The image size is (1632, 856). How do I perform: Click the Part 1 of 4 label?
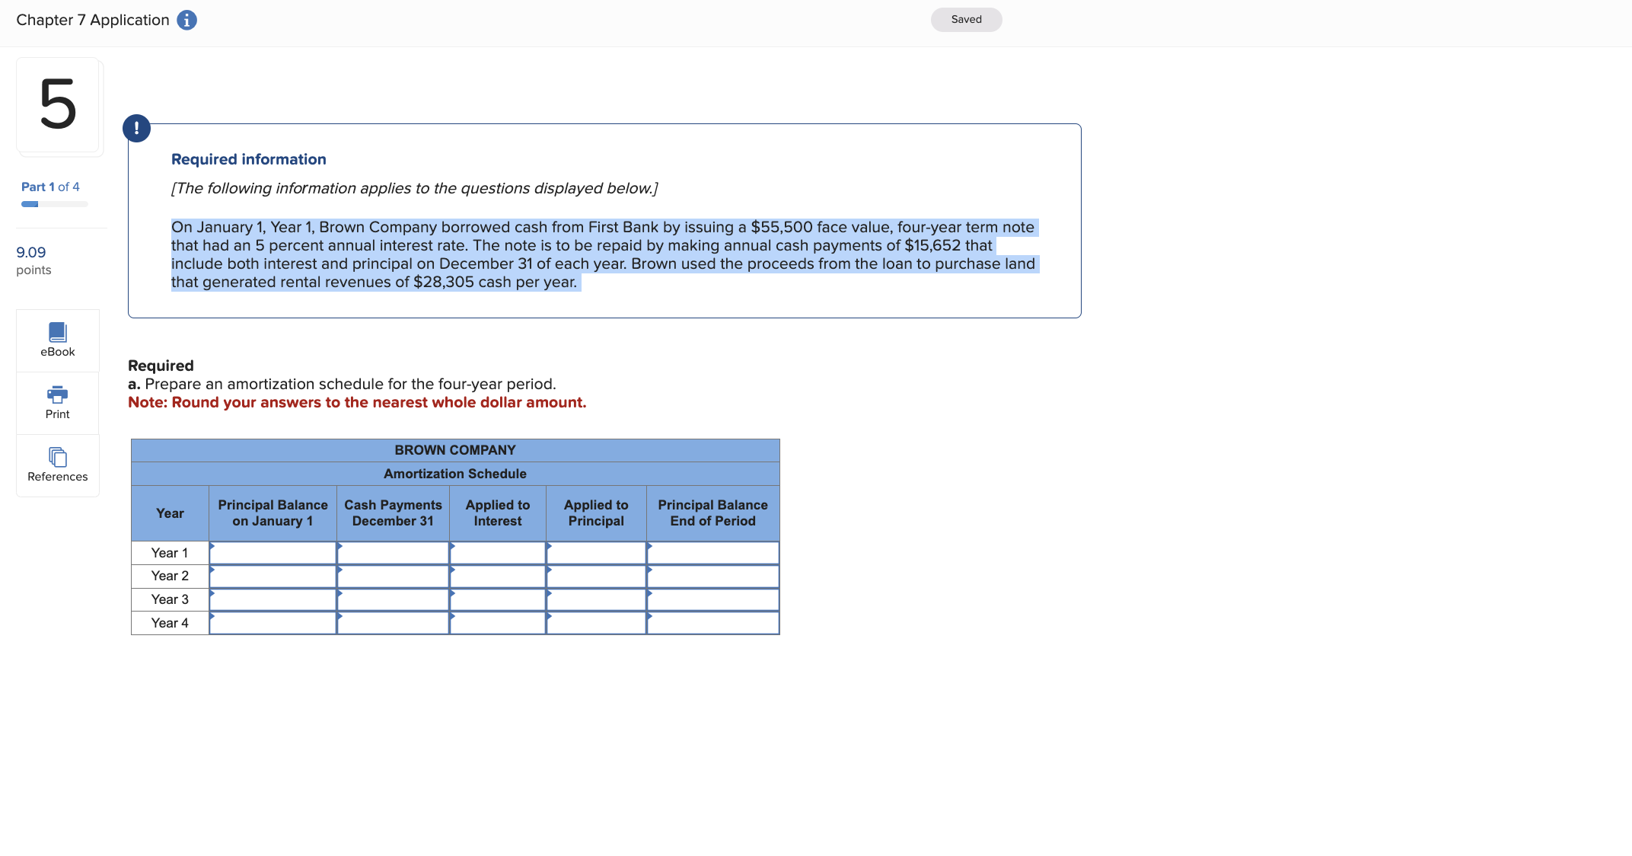50,187
